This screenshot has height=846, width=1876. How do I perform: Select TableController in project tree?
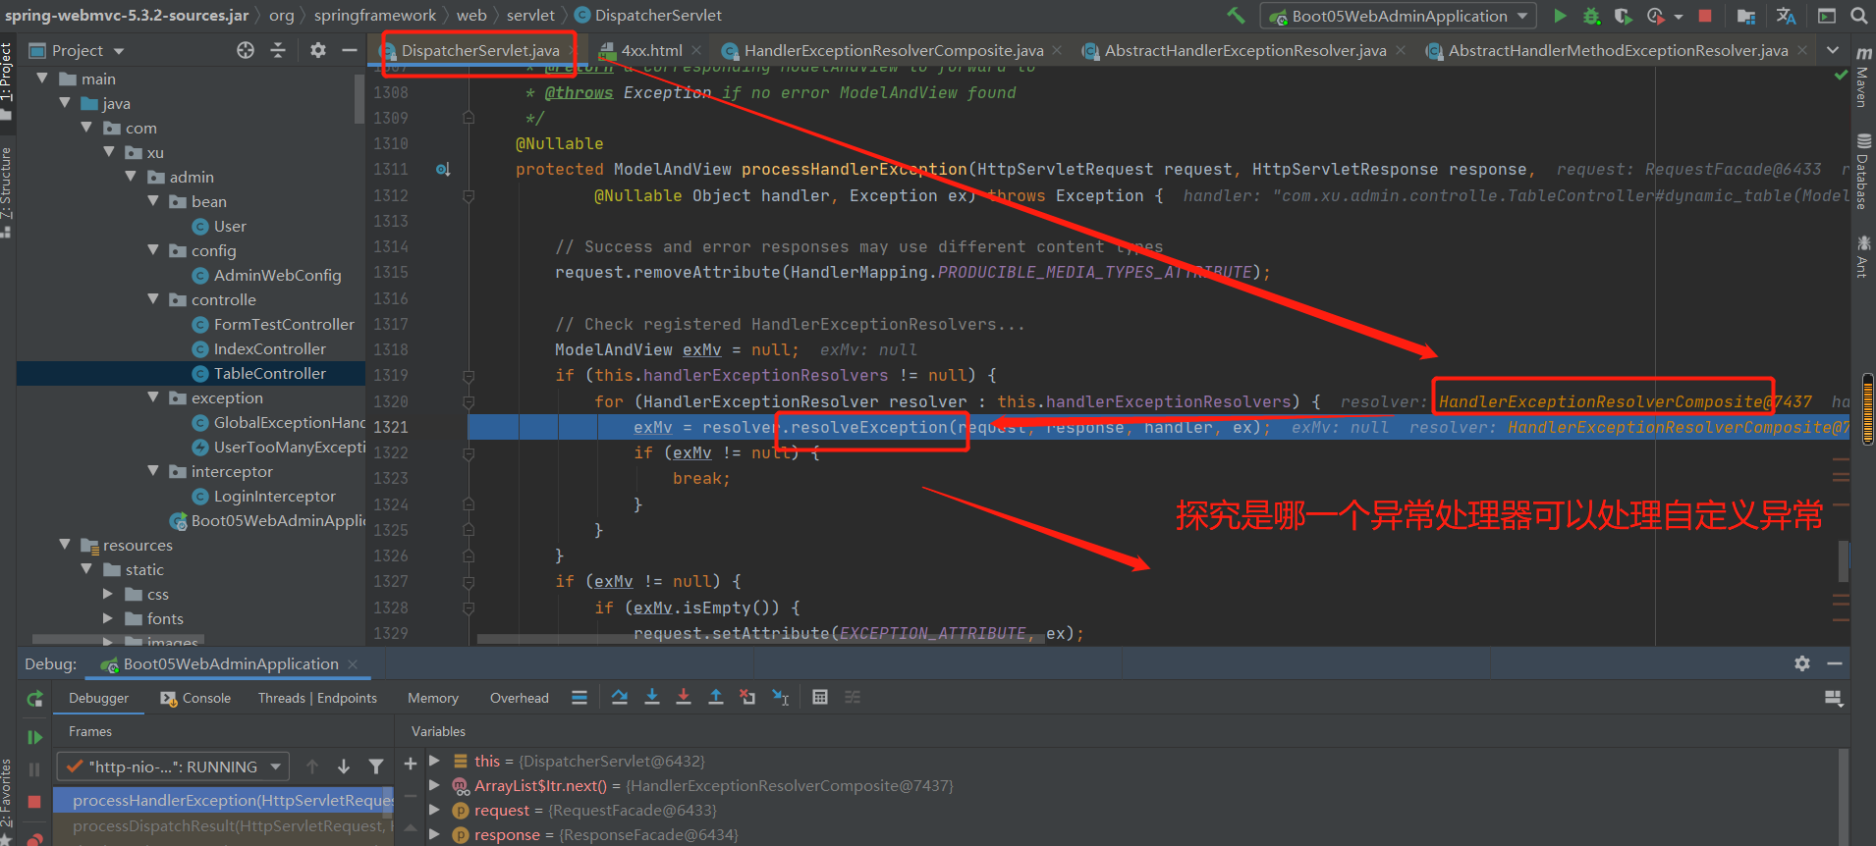[269, 373]
